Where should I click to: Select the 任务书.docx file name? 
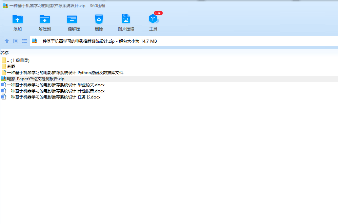(54, 97)
